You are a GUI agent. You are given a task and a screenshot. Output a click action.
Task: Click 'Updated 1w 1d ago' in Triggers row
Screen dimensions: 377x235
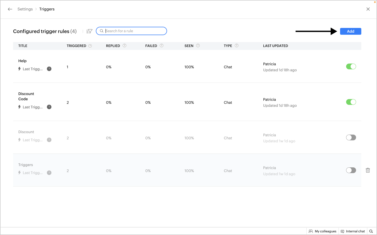(279, 174)
